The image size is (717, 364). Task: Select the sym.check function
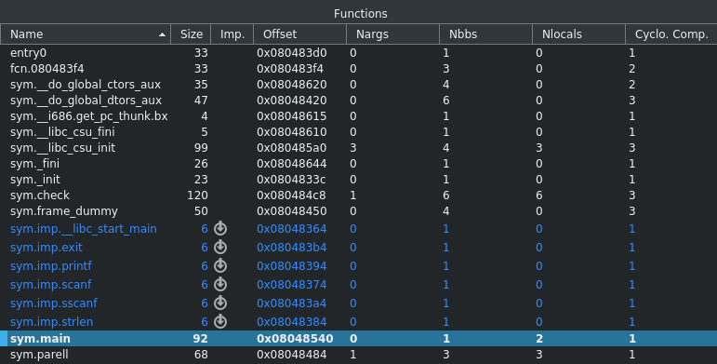point(359,195)
